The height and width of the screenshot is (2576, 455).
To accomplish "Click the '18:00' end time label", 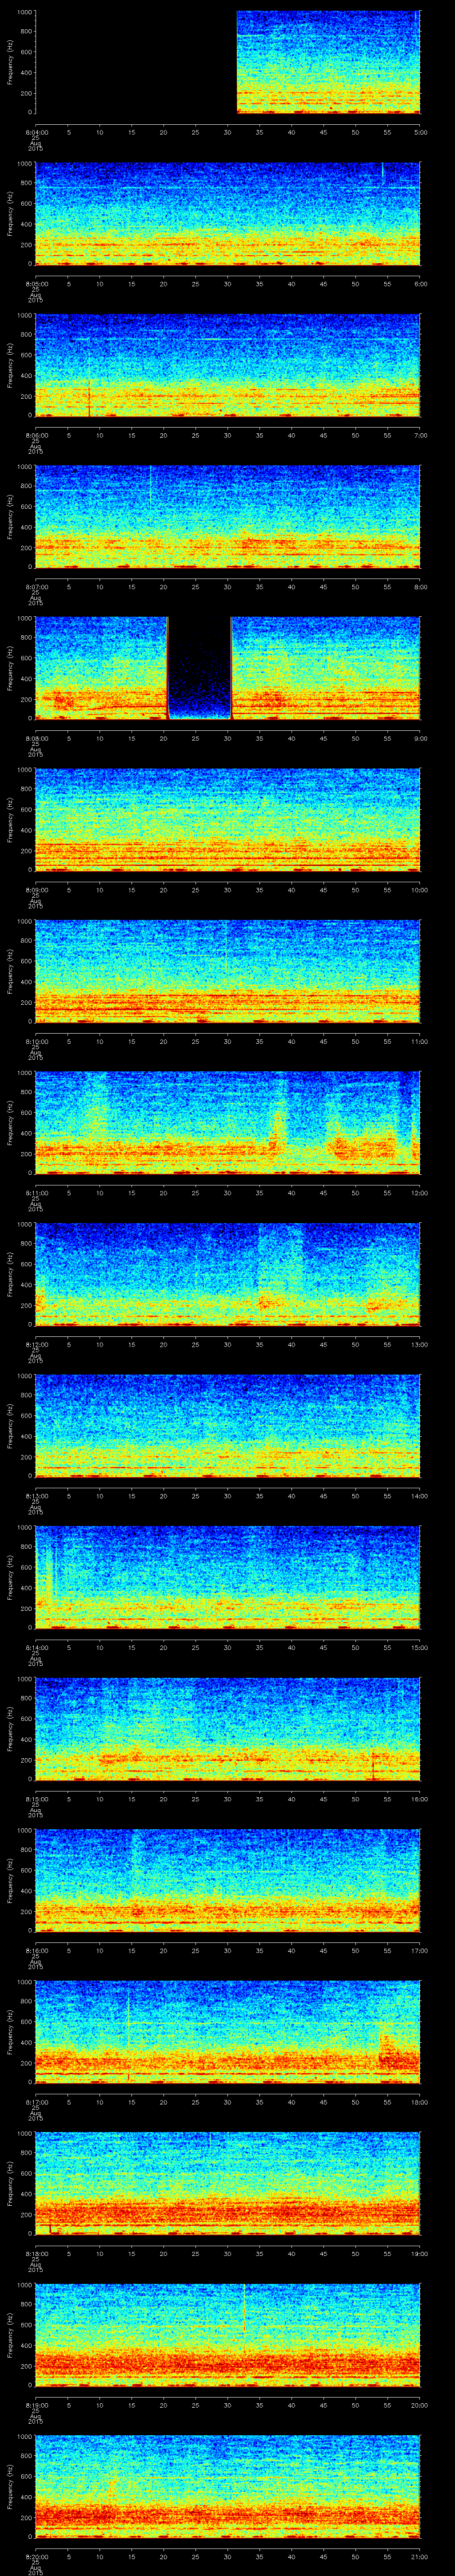I will pos(419,2101).
